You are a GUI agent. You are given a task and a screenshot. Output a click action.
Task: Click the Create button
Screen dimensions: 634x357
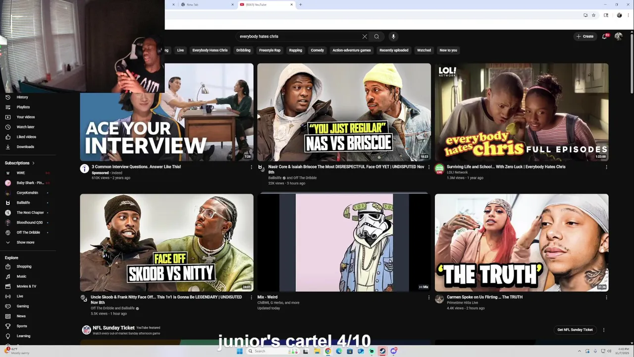(x=585, y=36)
